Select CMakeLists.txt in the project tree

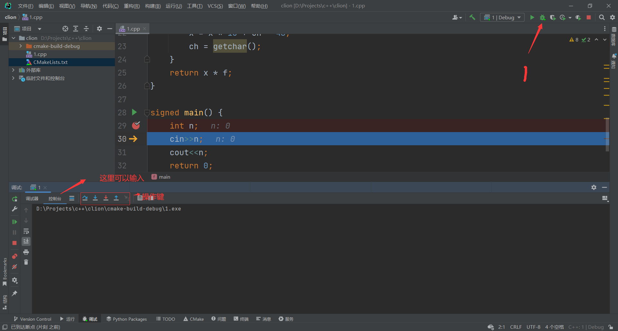pyautogui.click(x=51, y=62)
